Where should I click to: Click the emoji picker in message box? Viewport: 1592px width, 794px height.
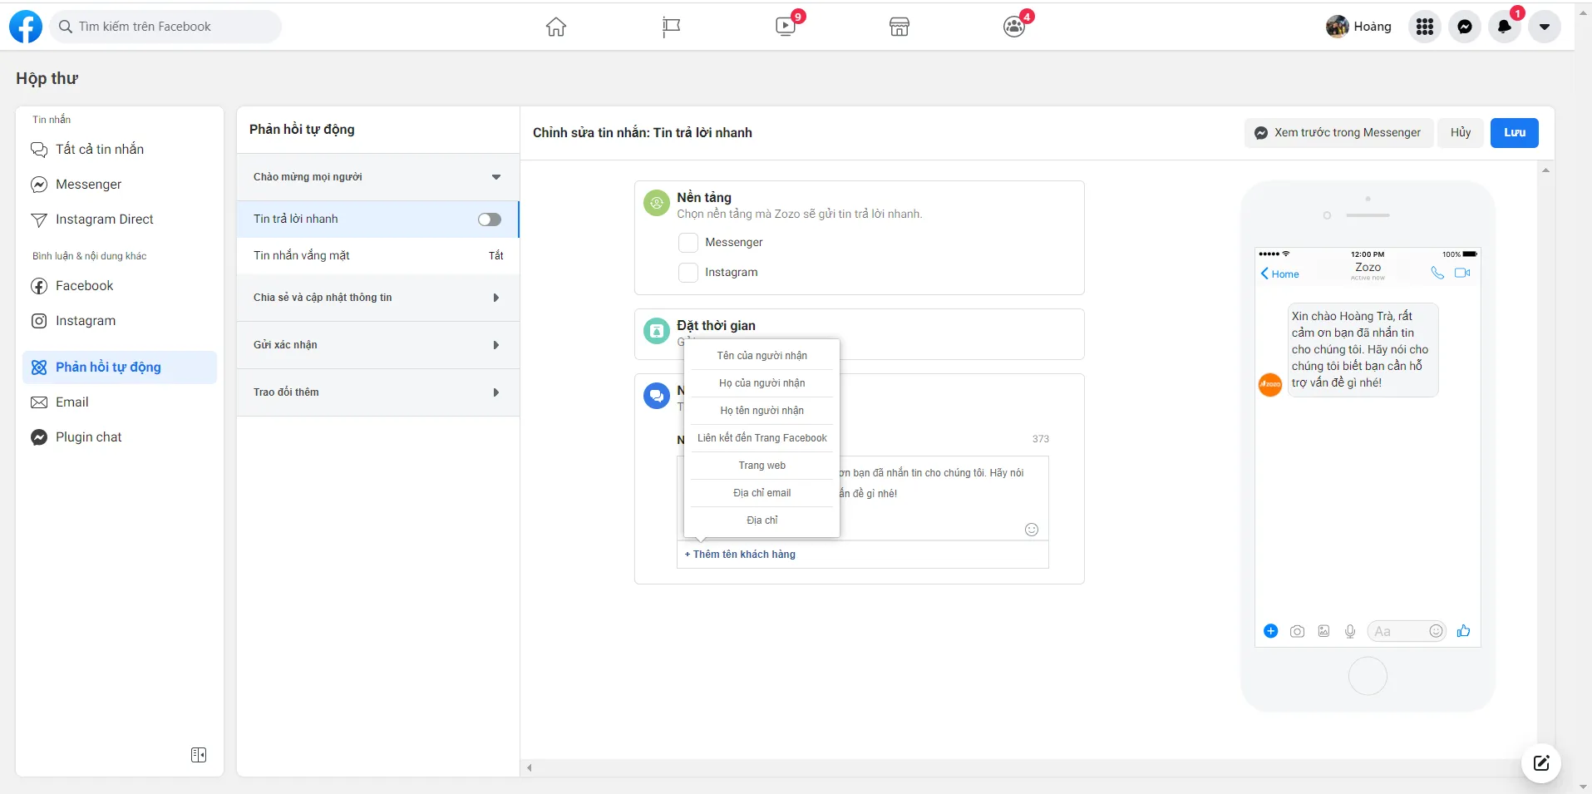[x=1031, y=530]
